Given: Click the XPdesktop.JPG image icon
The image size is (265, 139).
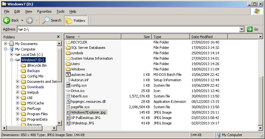Looking at the screenshot, I should tap(68, 123).
